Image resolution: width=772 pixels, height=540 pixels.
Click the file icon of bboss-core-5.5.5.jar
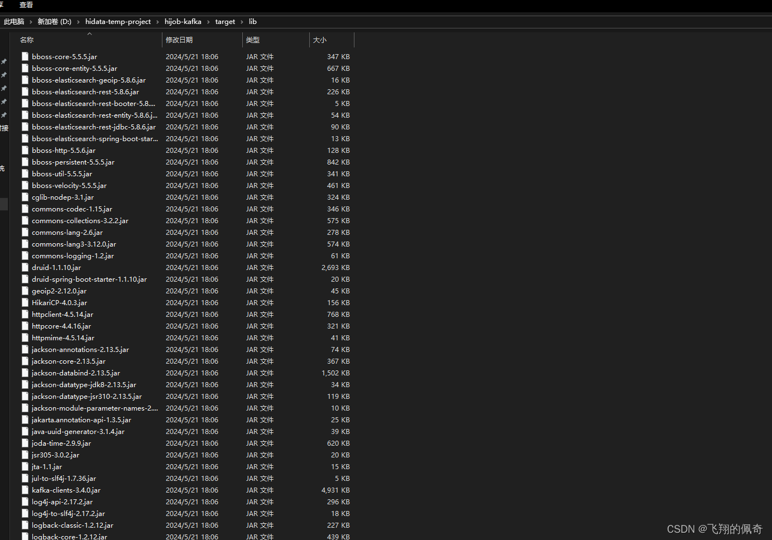point(25,56)
